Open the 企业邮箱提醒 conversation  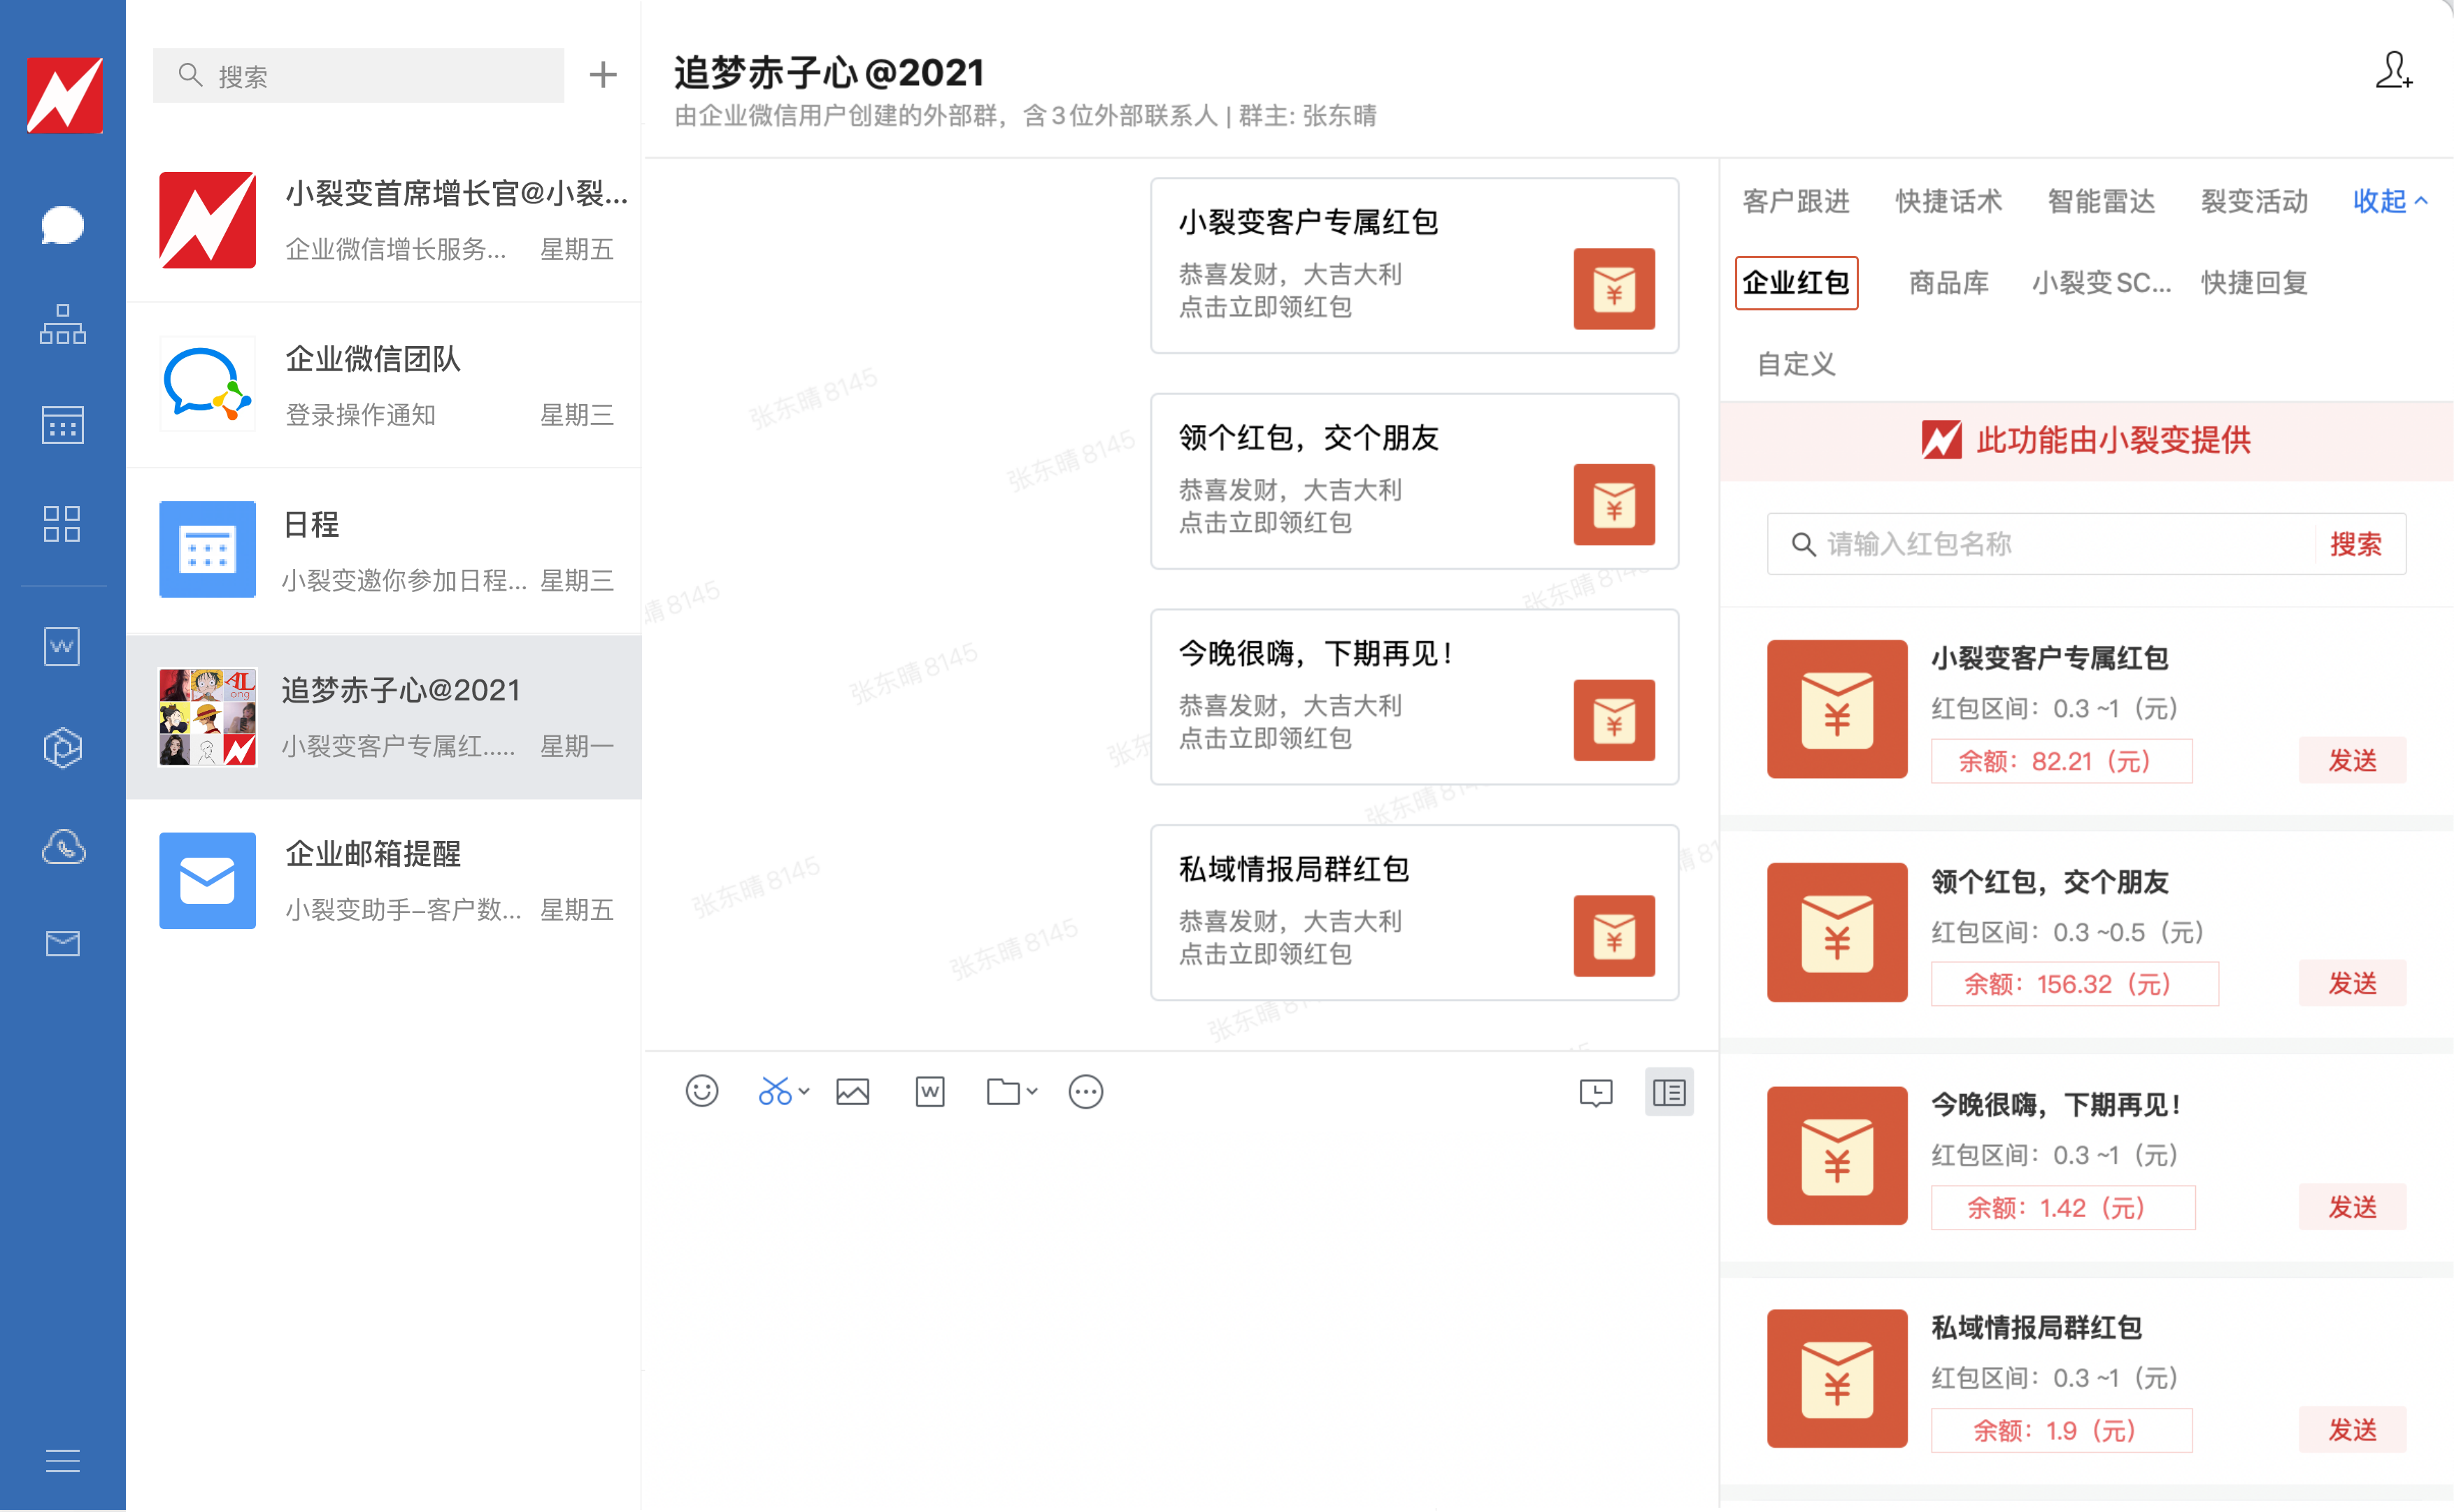[384, 880]
